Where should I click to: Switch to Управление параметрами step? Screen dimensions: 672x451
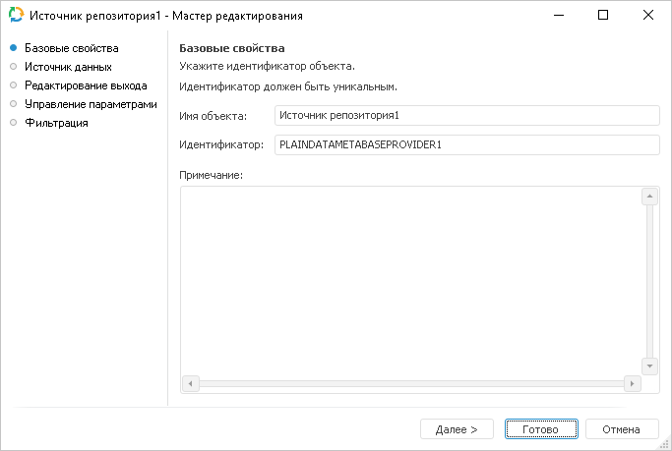(x=90, y=104)
